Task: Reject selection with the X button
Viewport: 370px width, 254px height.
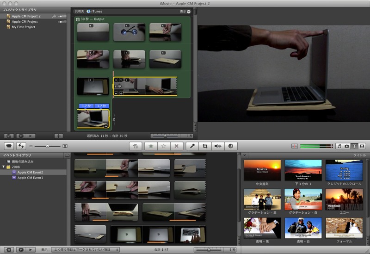Action: pyautogui.click(x=176, y=146)
